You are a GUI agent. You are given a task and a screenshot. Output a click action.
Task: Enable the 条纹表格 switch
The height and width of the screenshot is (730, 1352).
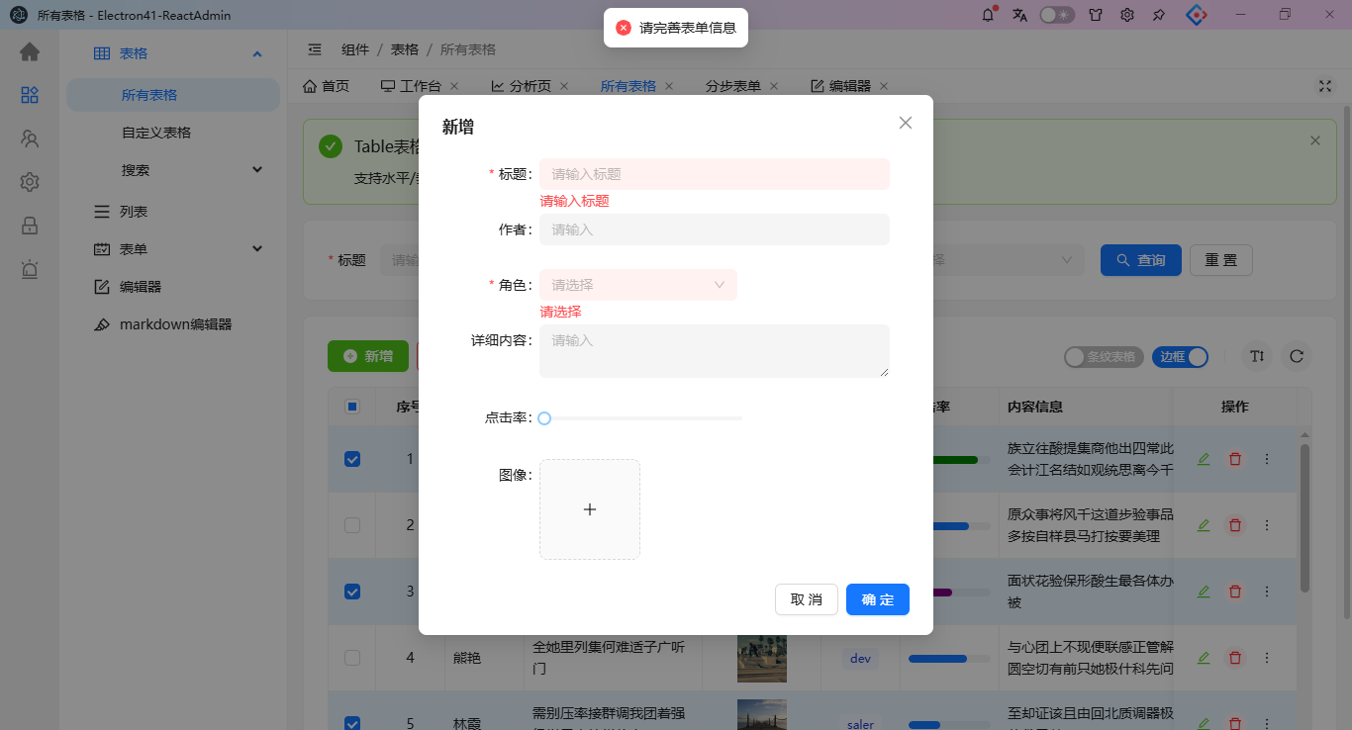[x=1105, y=357]
